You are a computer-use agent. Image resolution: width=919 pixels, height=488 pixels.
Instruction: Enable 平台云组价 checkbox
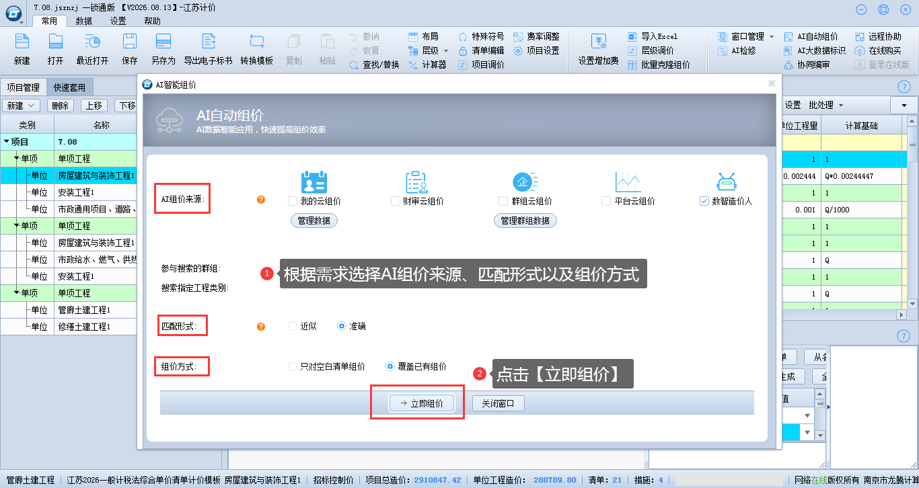click(606, 201)
